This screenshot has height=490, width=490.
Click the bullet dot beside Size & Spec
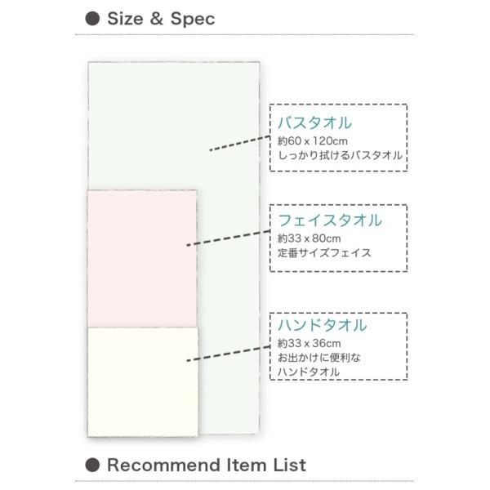[92, 19]
